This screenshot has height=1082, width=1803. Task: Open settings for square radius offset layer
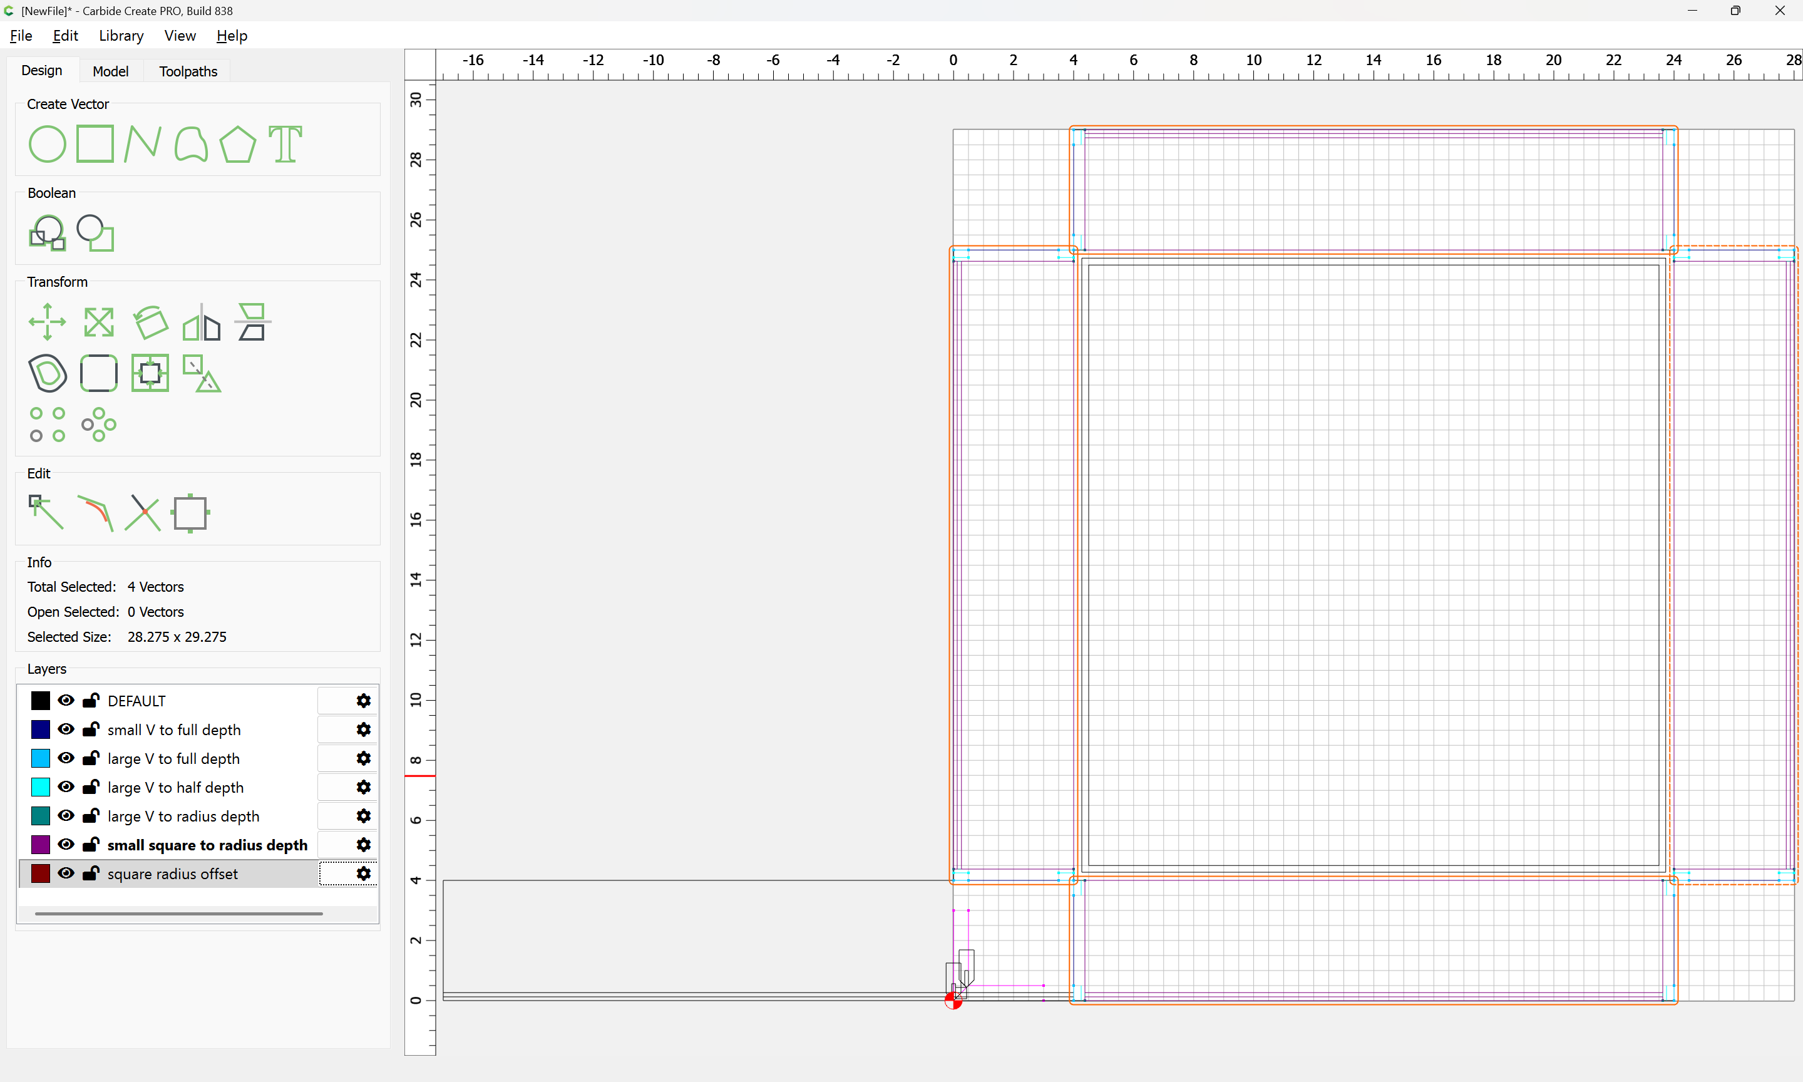(363, 873)
